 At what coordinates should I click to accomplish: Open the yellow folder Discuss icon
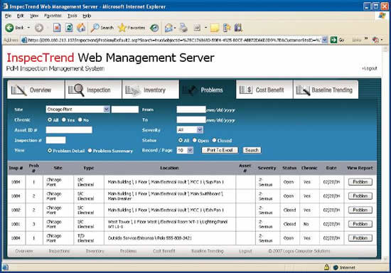[215, 28]
